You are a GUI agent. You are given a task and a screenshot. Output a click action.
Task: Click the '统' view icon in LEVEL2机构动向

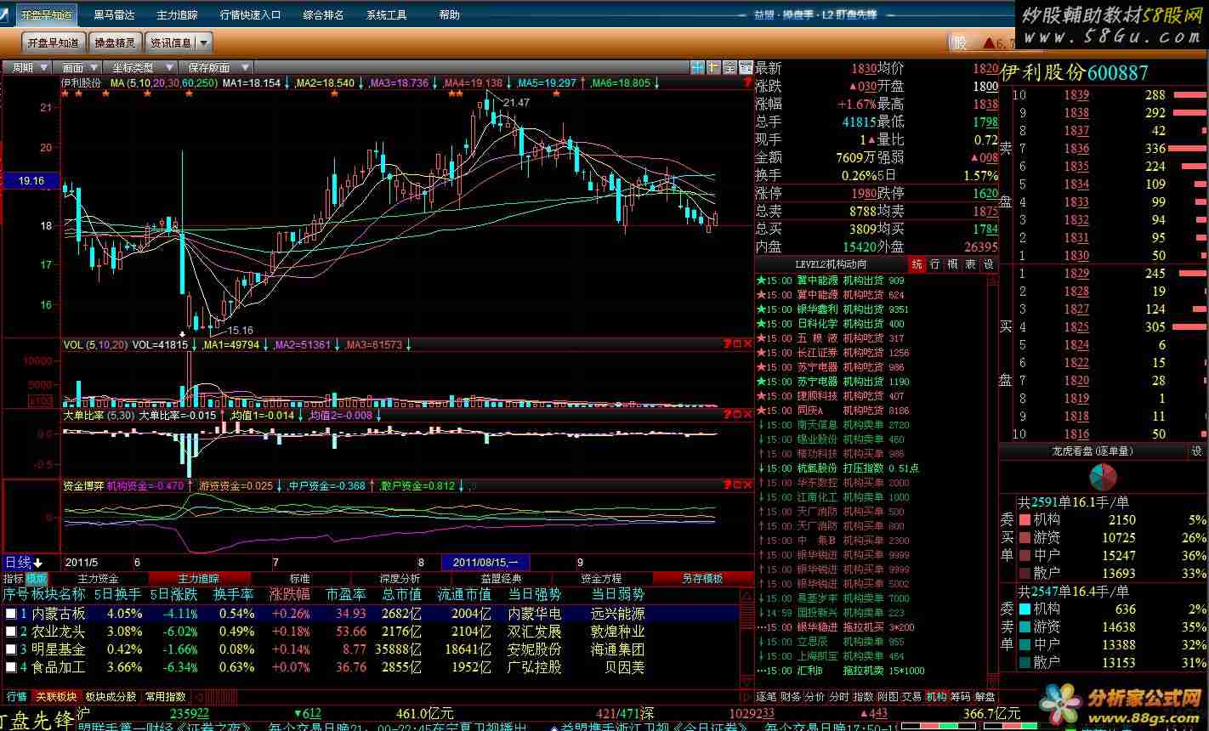[x=917, y=264]
